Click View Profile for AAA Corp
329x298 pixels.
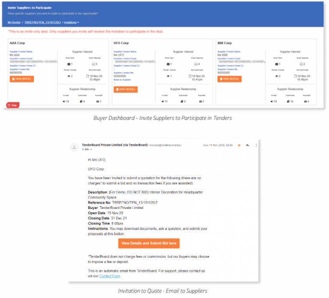[21, 79]
